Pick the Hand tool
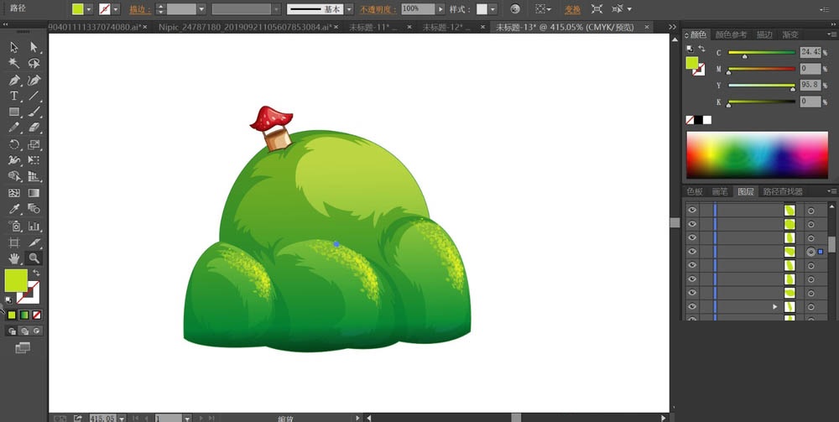 14,258
